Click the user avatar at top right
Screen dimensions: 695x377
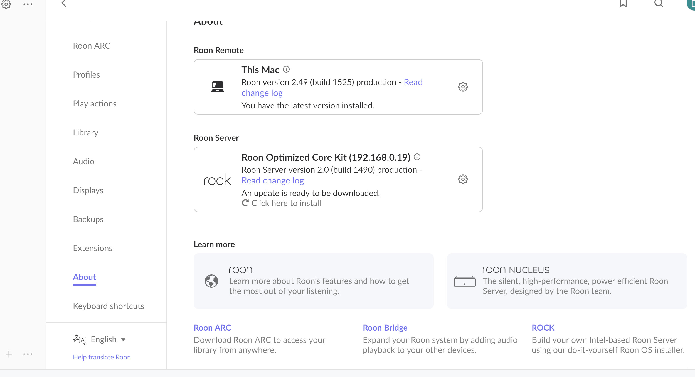pos(691,4)
